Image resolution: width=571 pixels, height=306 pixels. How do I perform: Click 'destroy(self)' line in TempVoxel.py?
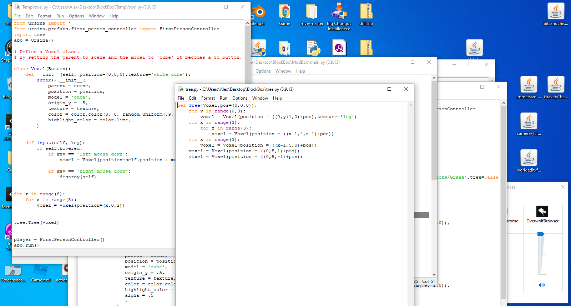click(x=78, y=177)
